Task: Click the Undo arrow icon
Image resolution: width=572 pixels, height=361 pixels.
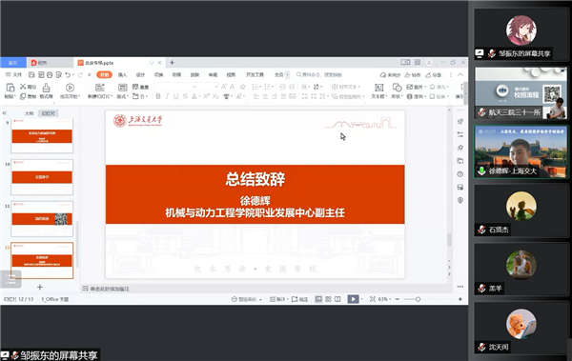Action: [68, 74]
